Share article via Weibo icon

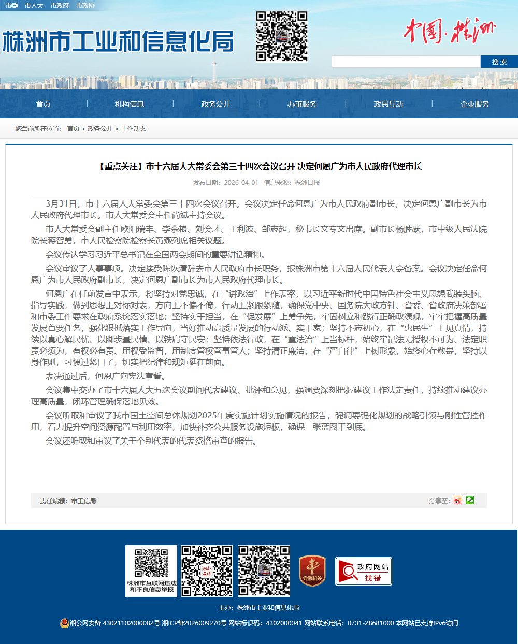(457, 500)
